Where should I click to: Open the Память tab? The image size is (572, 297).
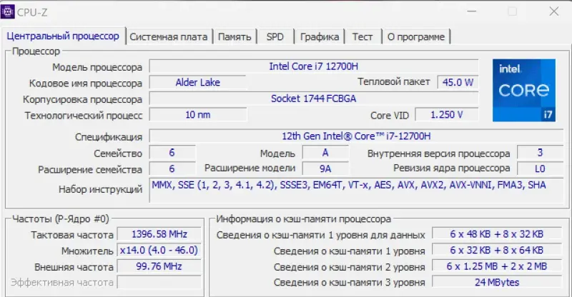pyautogui.click(x=235, y=37)
